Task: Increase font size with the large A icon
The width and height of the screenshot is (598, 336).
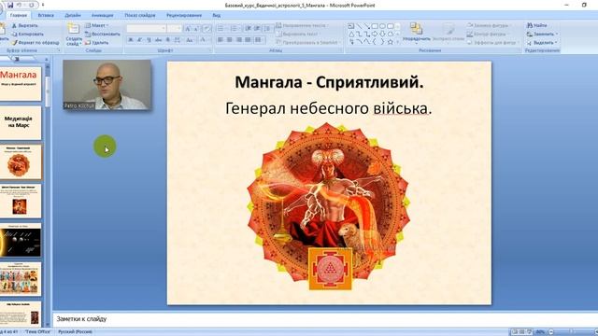Action: 188,29
